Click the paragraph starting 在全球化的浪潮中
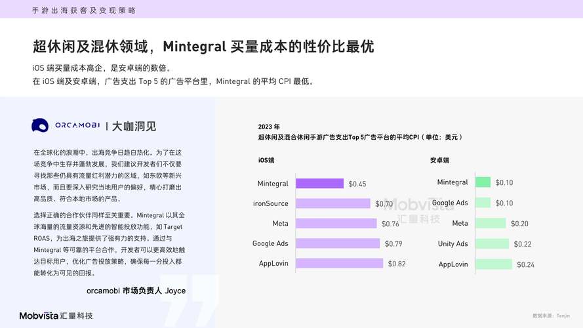This screenshot has height=328, width=583. 108,176
